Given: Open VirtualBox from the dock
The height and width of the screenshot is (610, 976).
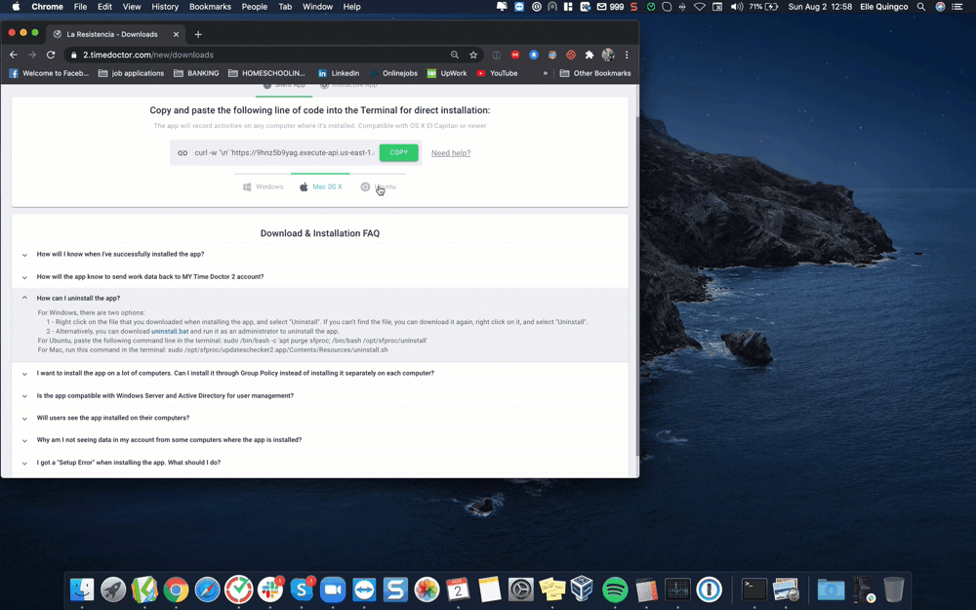Looking at the screenshot, I should tap(584, 589).
